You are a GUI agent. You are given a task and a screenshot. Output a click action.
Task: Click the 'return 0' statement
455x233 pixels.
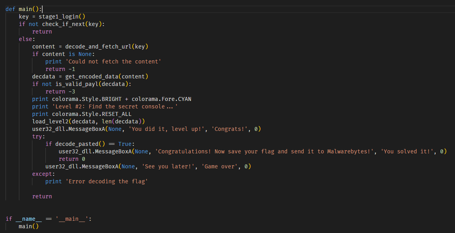(72, 159)
